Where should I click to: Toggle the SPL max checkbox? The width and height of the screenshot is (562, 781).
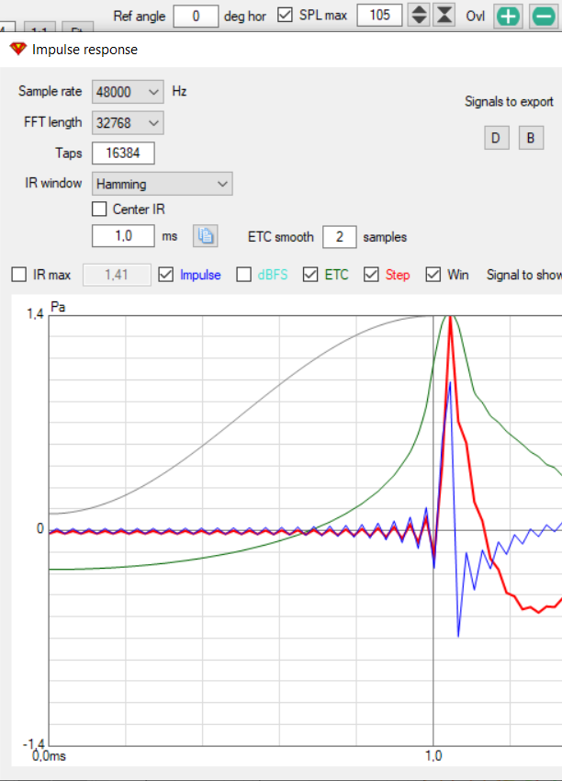pos(285,15)
